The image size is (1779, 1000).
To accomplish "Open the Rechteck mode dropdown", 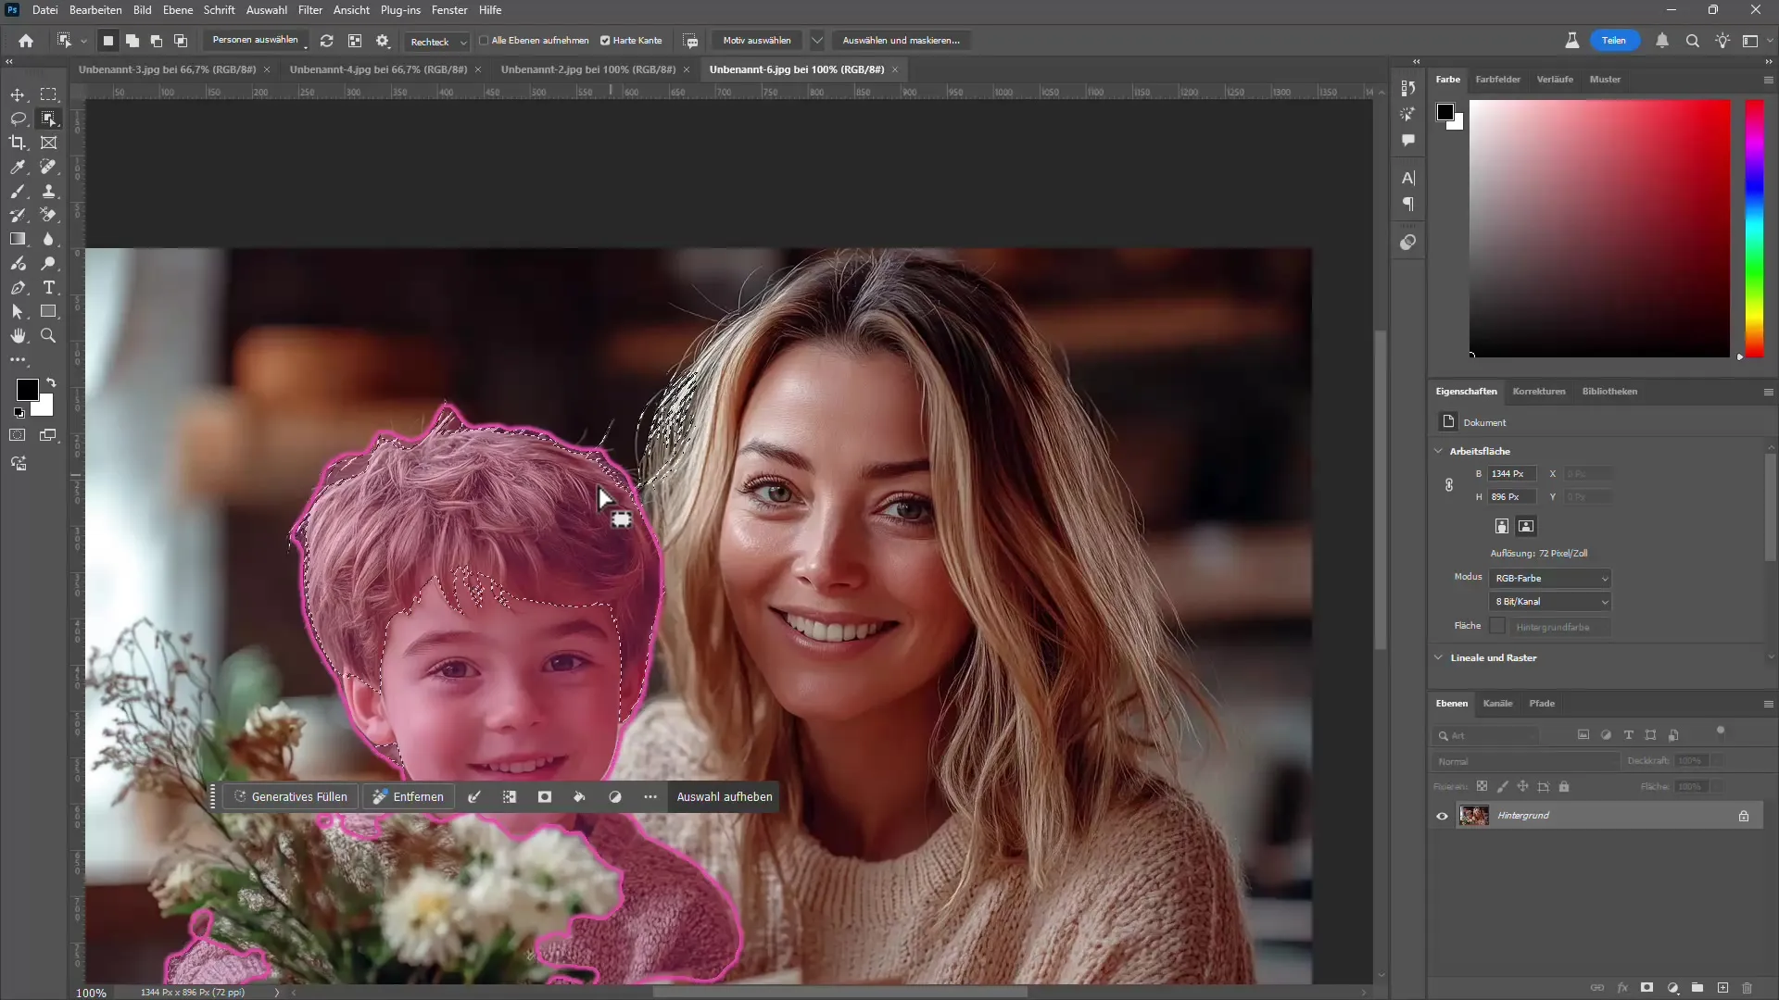I will pyautogui.click(x=438, y=42).
